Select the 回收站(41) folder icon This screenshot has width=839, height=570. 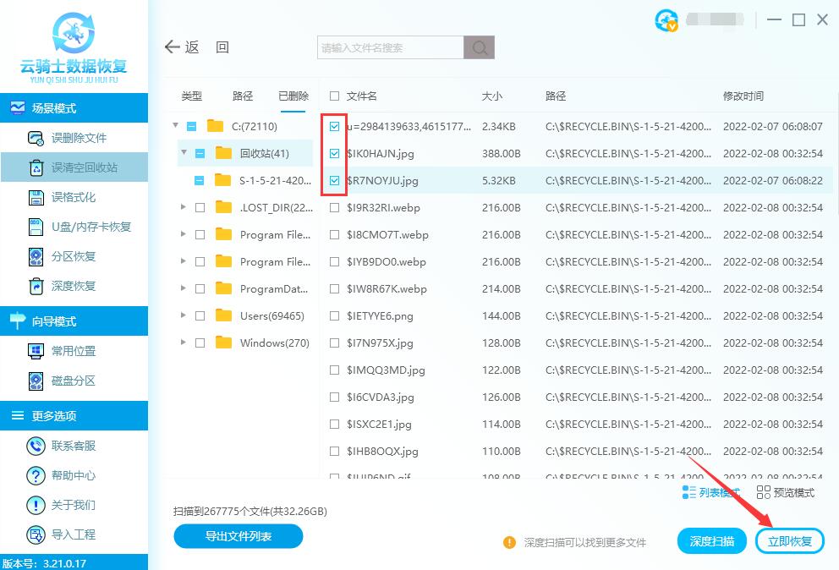(x=223, y=153)
